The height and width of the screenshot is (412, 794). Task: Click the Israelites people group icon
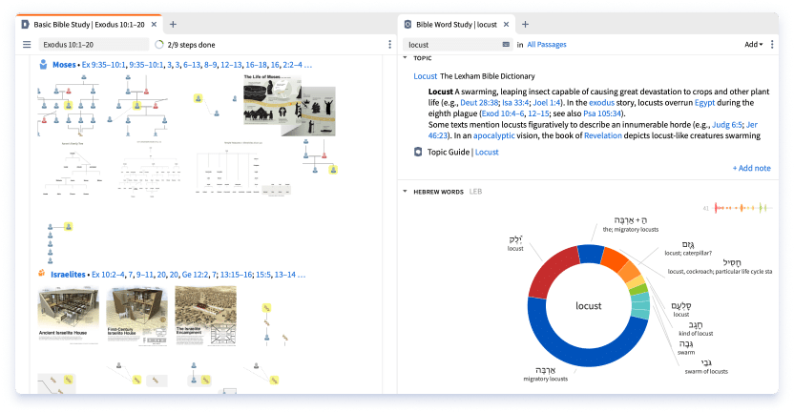click(x=43, y=275)
